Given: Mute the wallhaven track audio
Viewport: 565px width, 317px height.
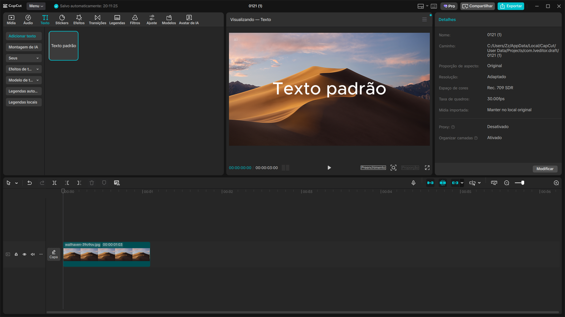Looking at the screenshot, I should click(x=33, y=254).
